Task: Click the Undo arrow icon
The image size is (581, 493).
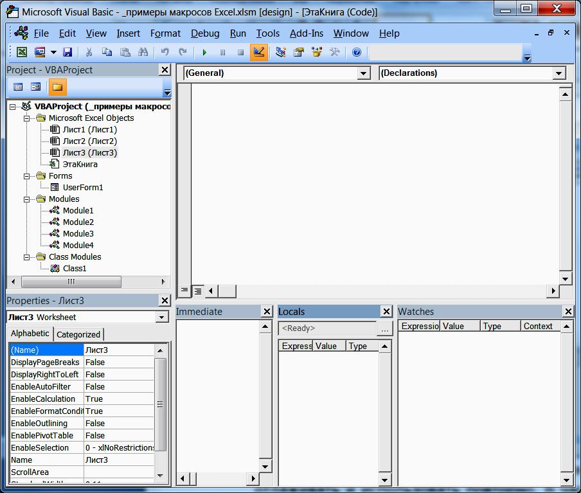Action: click(165, 52)
